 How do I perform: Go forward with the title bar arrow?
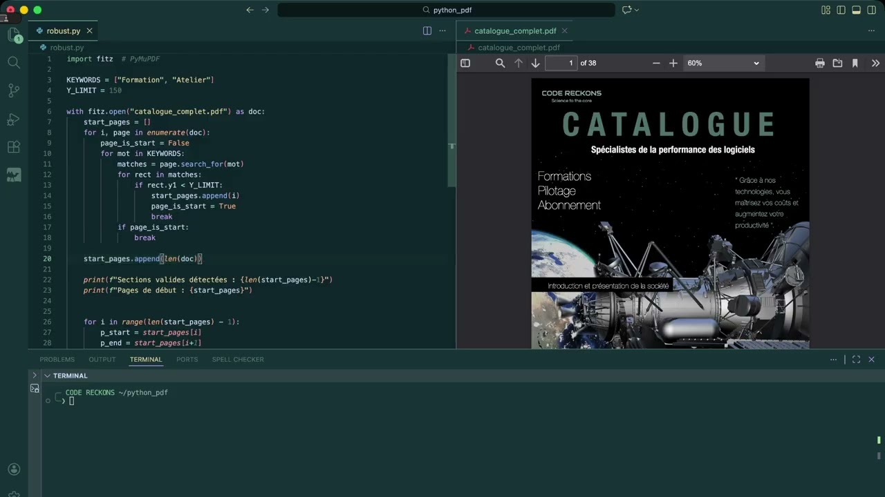pos(265,10)
